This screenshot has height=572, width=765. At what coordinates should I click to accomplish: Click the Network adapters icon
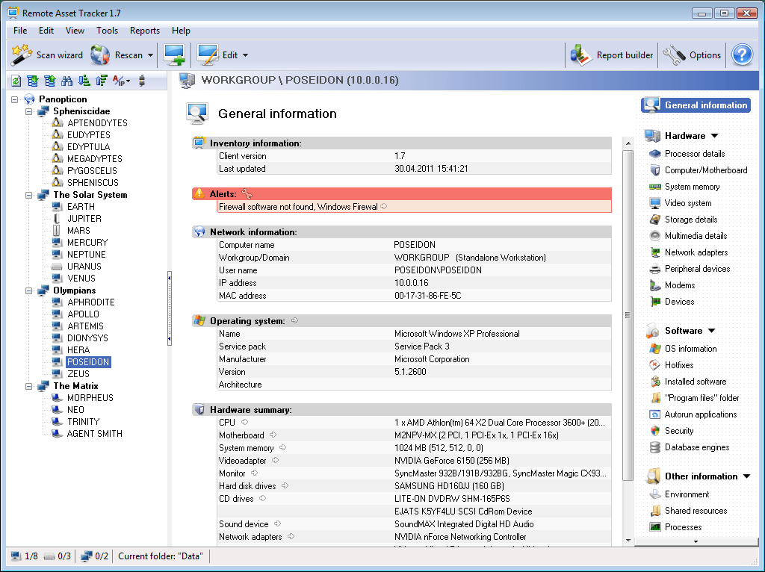(655, 252)
